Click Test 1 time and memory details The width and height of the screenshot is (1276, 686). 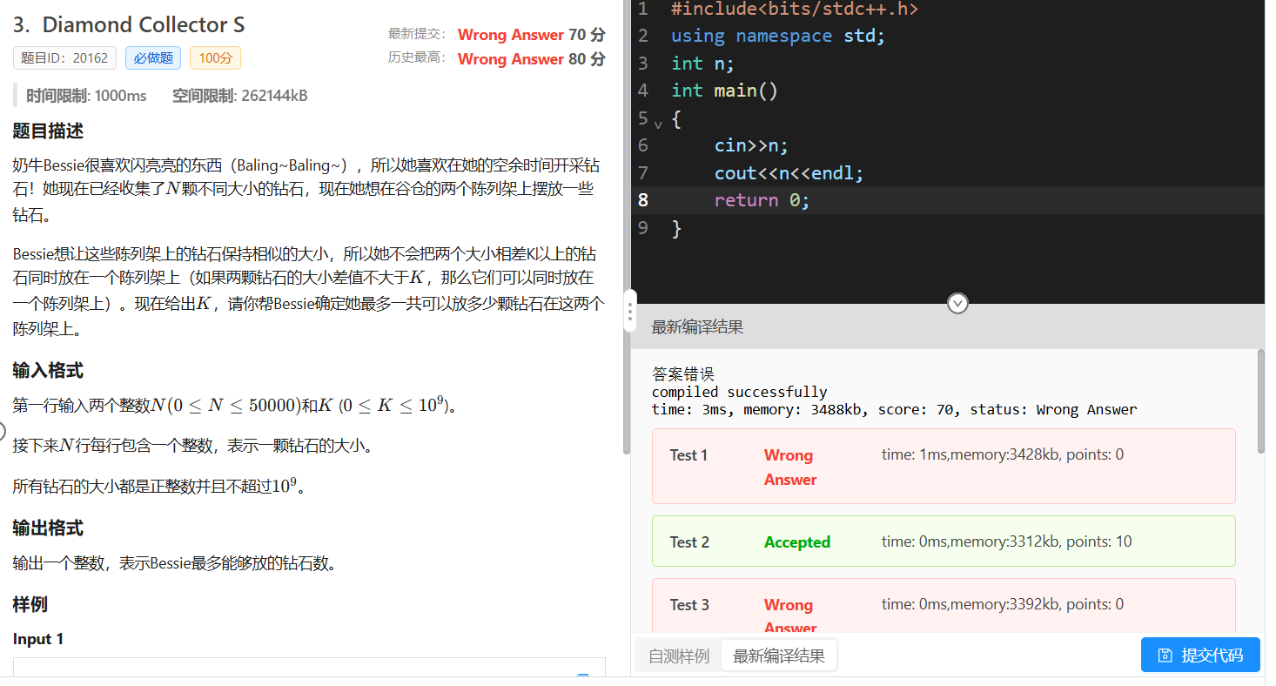(x=1003, y=454)
